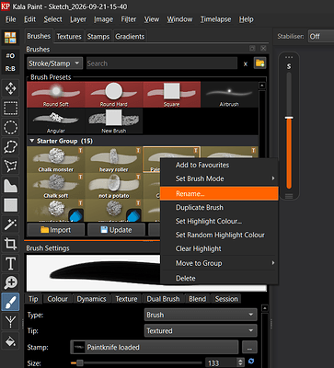This screenshot has height=368, width=334.
Task: Open the Dynamics settings tab
Action: [x=91, y=299]
